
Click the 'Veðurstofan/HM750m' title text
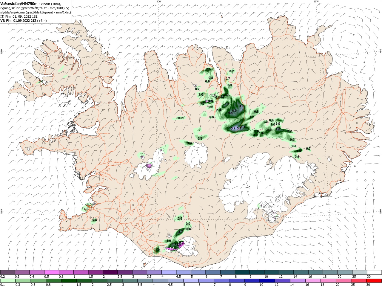point(19,3)
